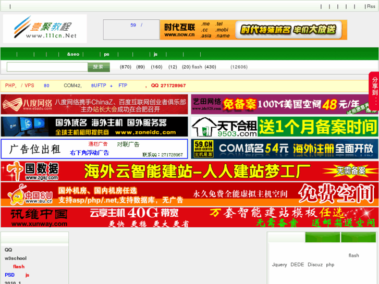
Task: Open the 八度网络 ebadu.com banner ad
Action: [94, 104]
